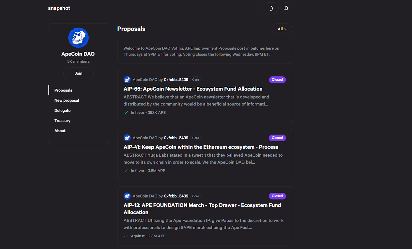Viewport: 412px width, 249px height.
Task: Open the All proposals filter dropdown
Action: click(x=282, y=29)
